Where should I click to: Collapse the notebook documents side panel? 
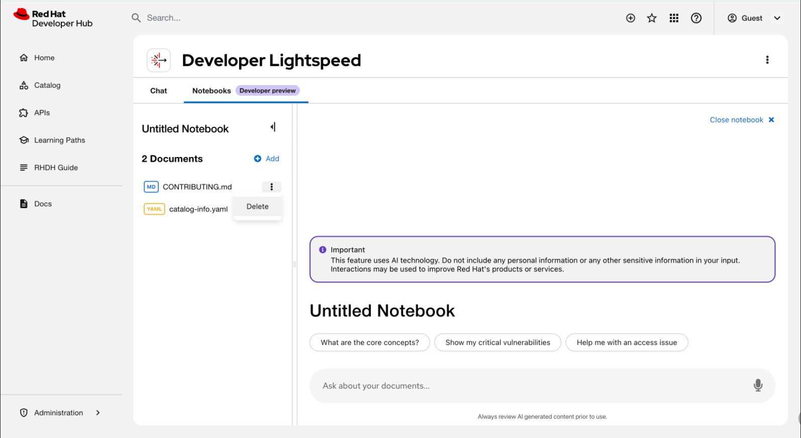[273, 127]
